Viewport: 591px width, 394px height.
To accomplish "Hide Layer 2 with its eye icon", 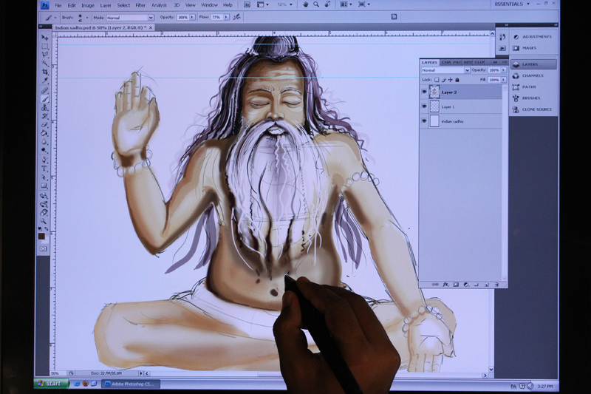I will (x=424, y=92).
